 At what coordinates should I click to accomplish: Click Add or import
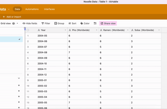[14, 17]
